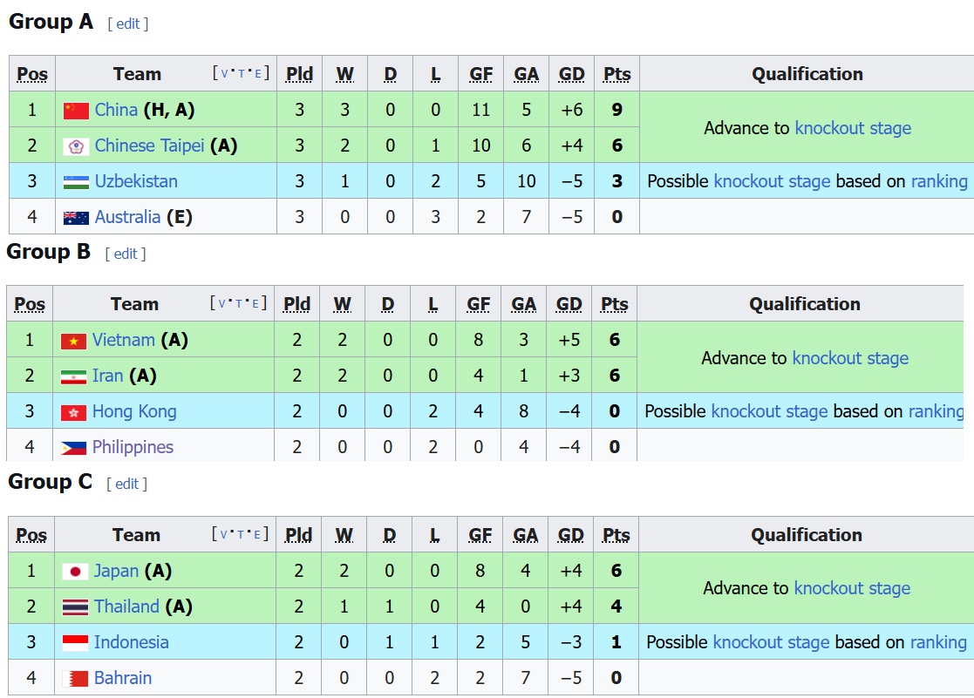Screen dimensions: 974x698
Task: Click the Chinese Taipei flag icon
Action: coord(76,146)
